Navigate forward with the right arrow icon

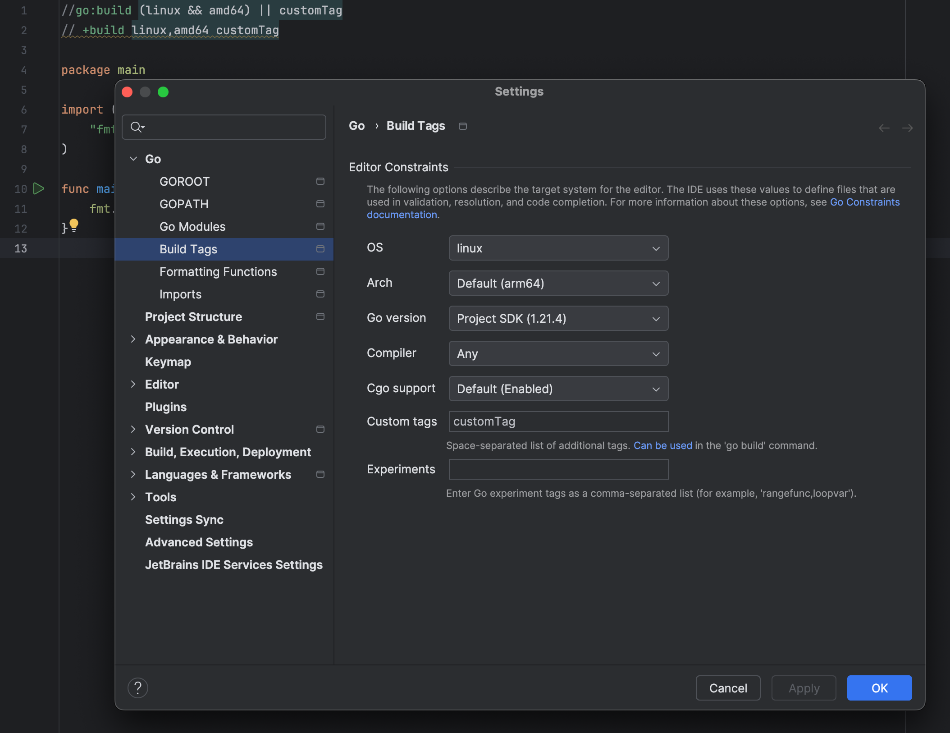(x=908, y=128)
